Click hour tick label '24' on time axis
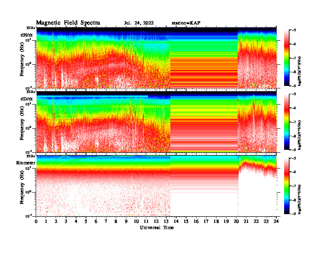This screenshot has width=329, height=254. pos(276,222)
